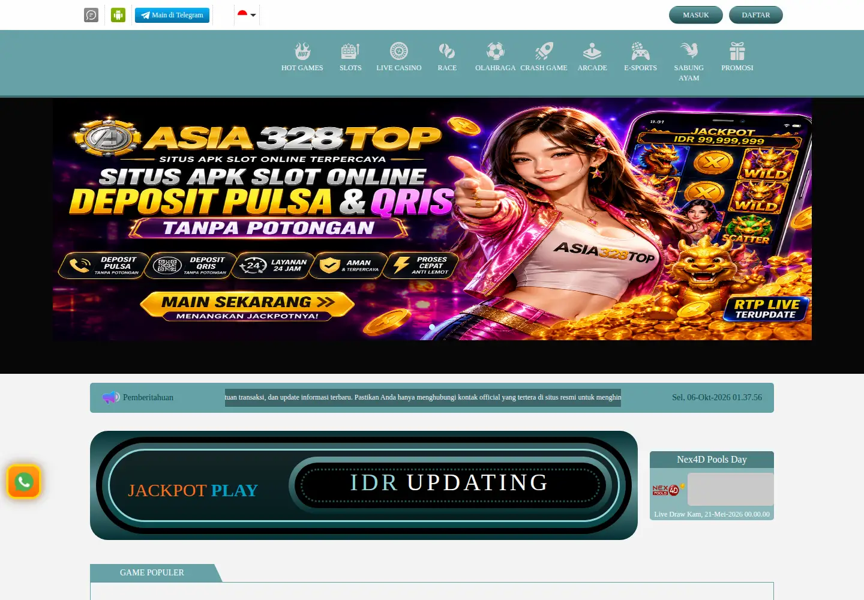Select the LIVE CASINO menu label
The width and height of the screenshot is (864, 600).
(x=399, y=68)
